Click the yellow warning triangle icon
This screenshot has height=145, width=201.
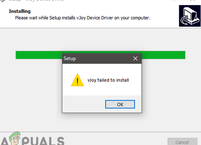click(x=77, y=80)
